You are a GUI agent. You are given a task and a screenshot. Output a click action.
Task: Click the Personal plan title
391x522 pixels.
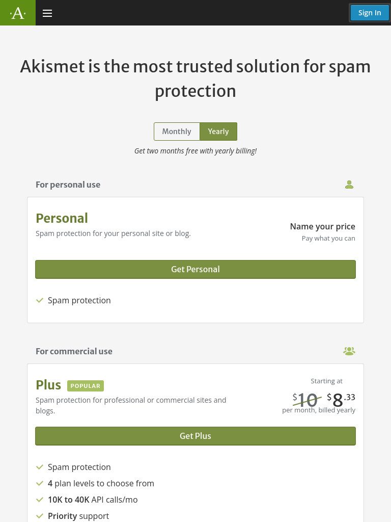click(62, 218)
